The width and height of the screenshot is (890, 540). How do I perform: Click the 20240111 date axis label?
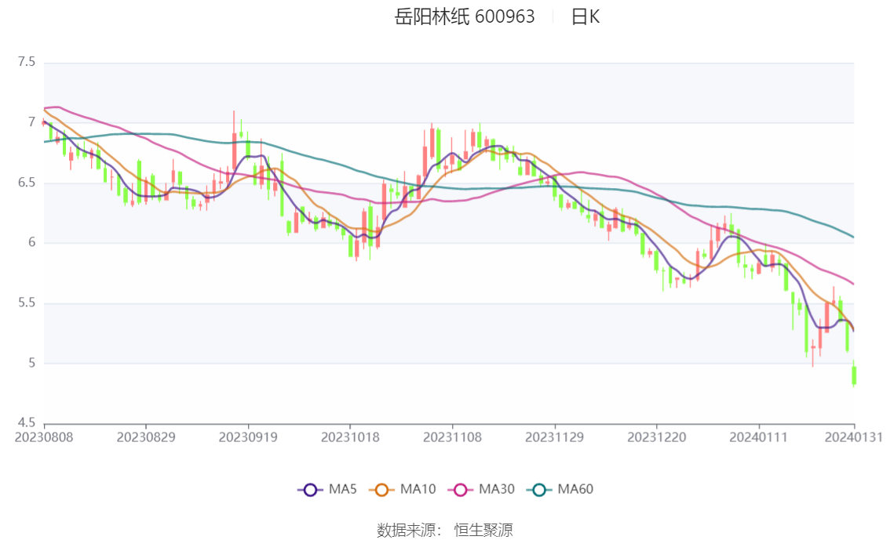tap(759, 437)
